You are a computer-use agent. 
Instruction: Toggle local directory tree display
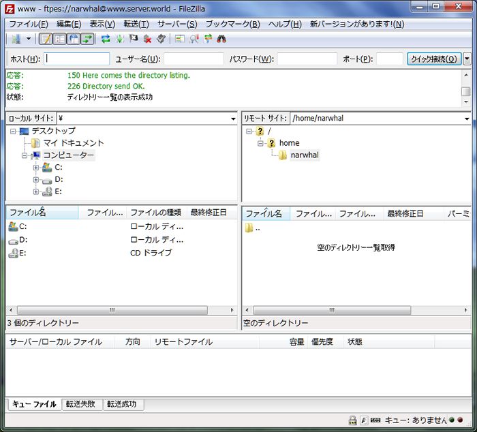(60, 39)
